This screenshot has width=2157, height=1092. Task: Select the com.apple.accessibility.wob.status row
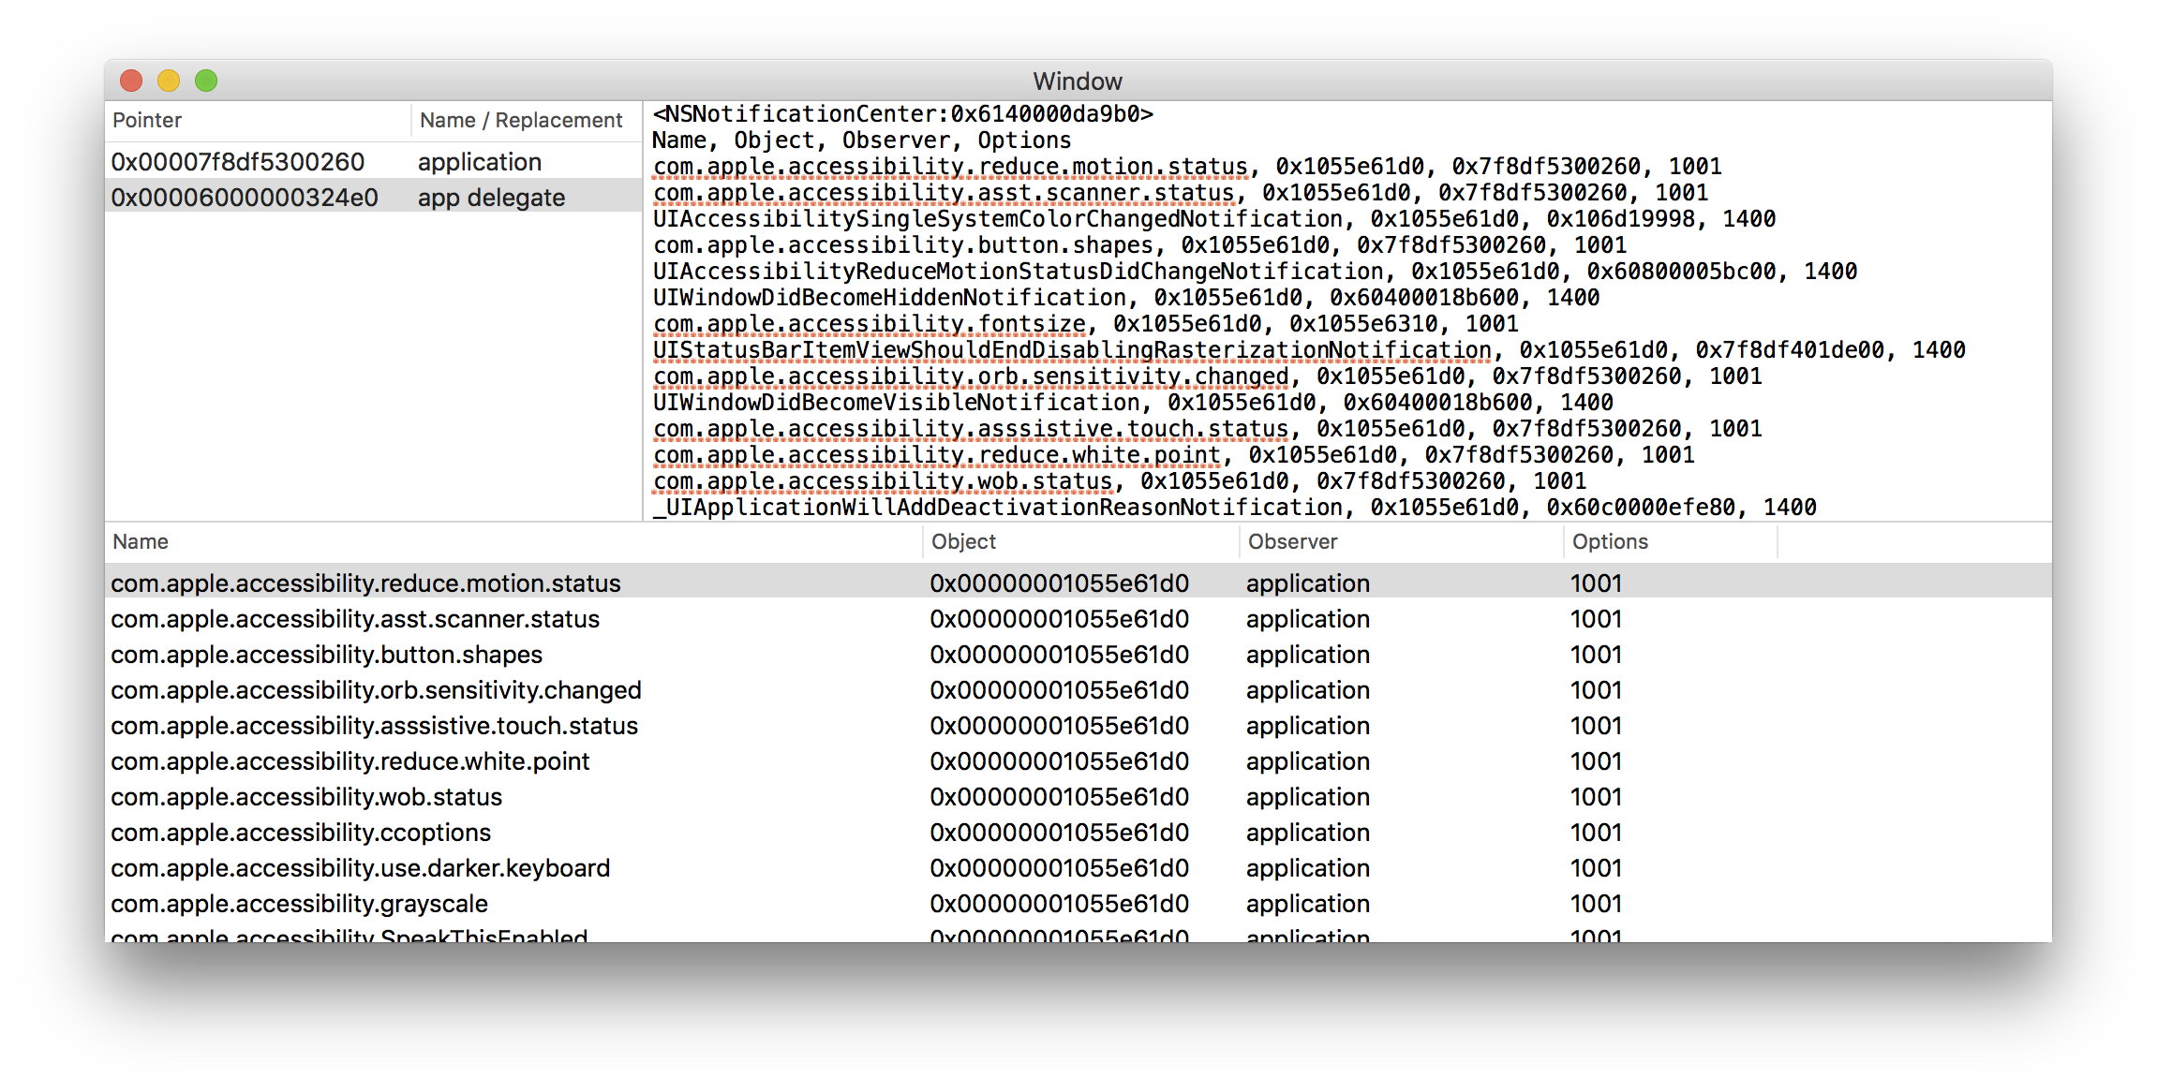pos(306,797)
